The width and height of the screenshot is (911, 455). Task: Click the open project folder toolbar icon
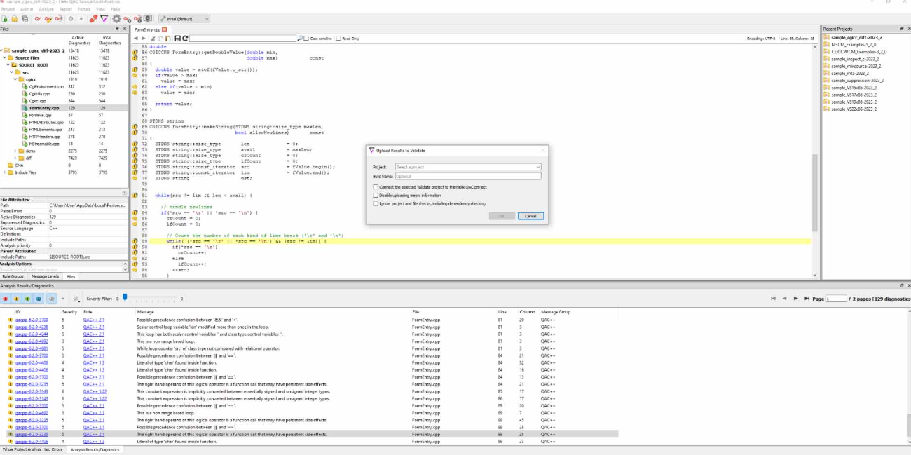point(15,19)
